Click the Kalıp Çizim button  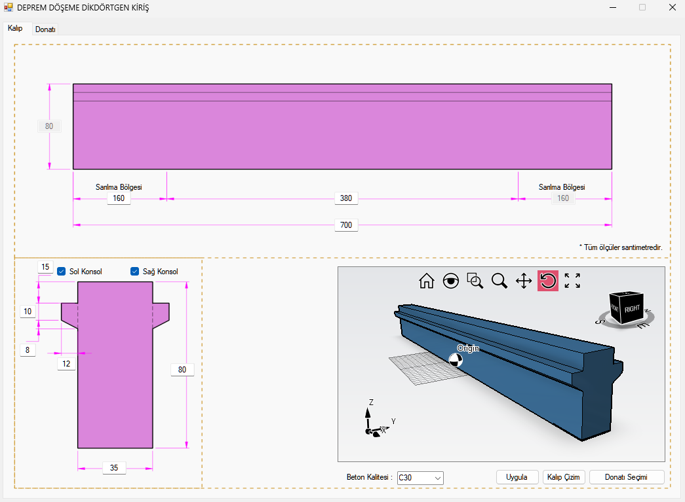click(x=564, y=477)
